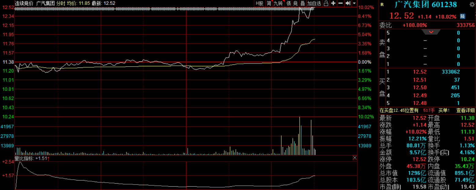This screenshot has height=190, width=476.
Task: Click the plus zoom-in icon
Action: point(333,3)
